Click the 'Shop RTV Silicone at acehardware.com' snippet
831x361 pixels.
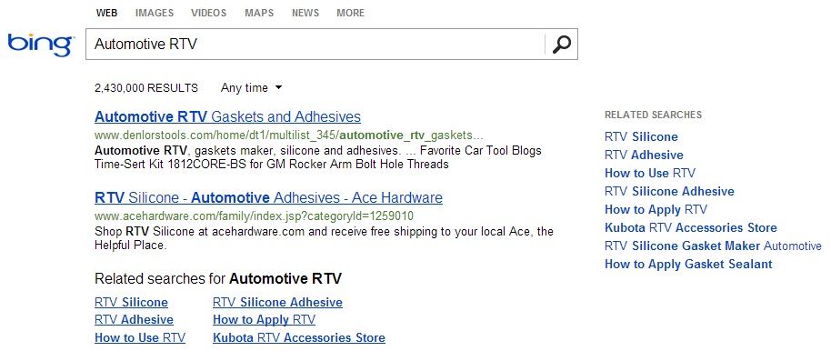coord(324,238)
